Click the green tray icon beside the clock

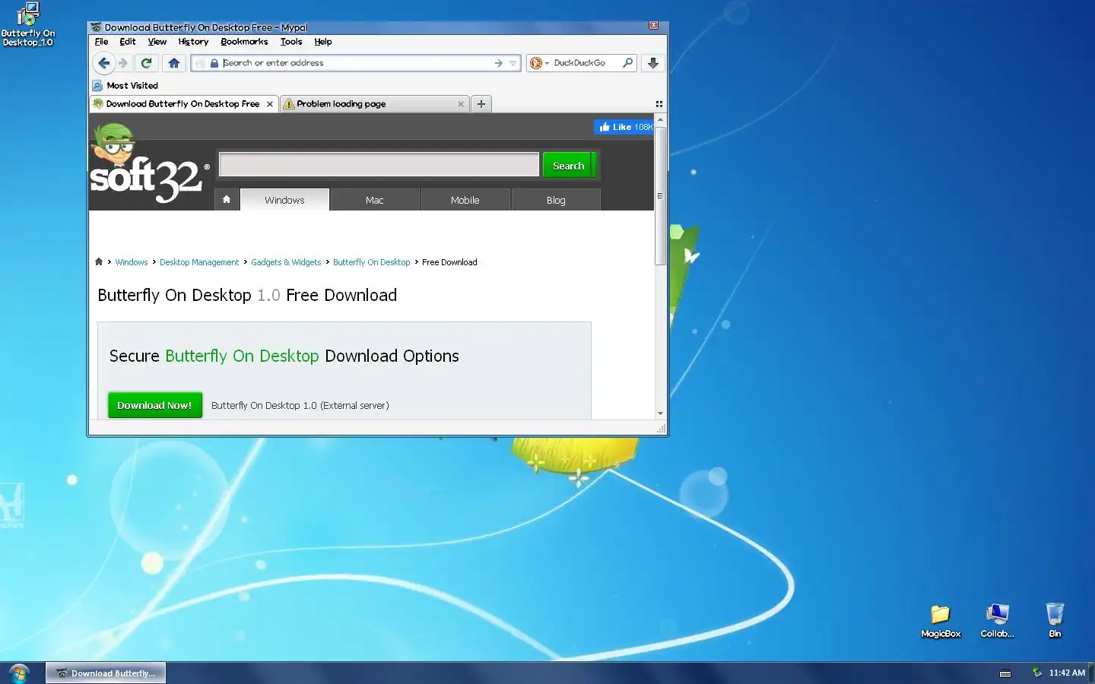click(x=1037, y=672)
